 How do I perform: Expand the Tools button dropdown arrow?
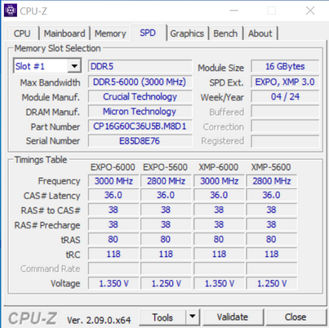tap(193, 317)
